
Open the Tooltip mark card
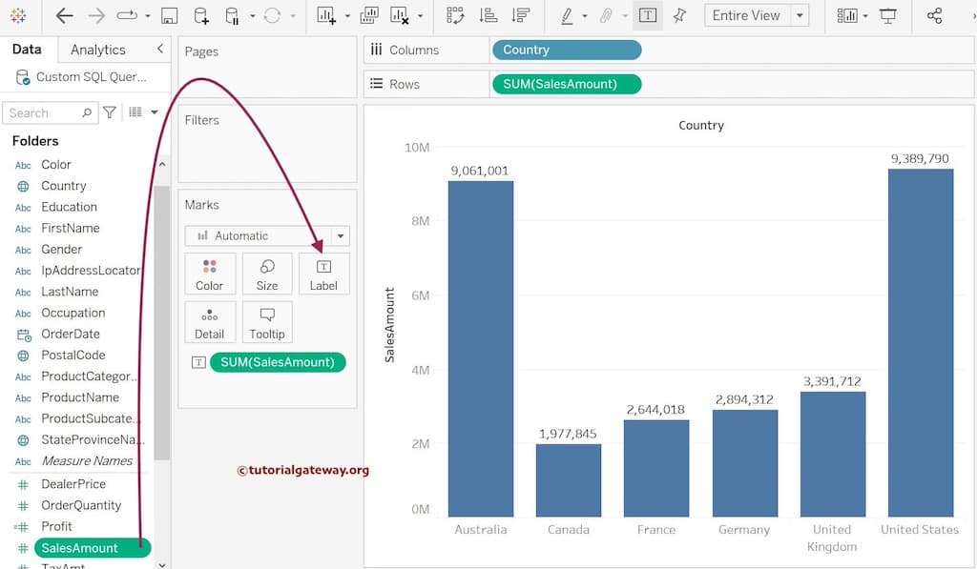pyautogui.click(x=267, y=321)
